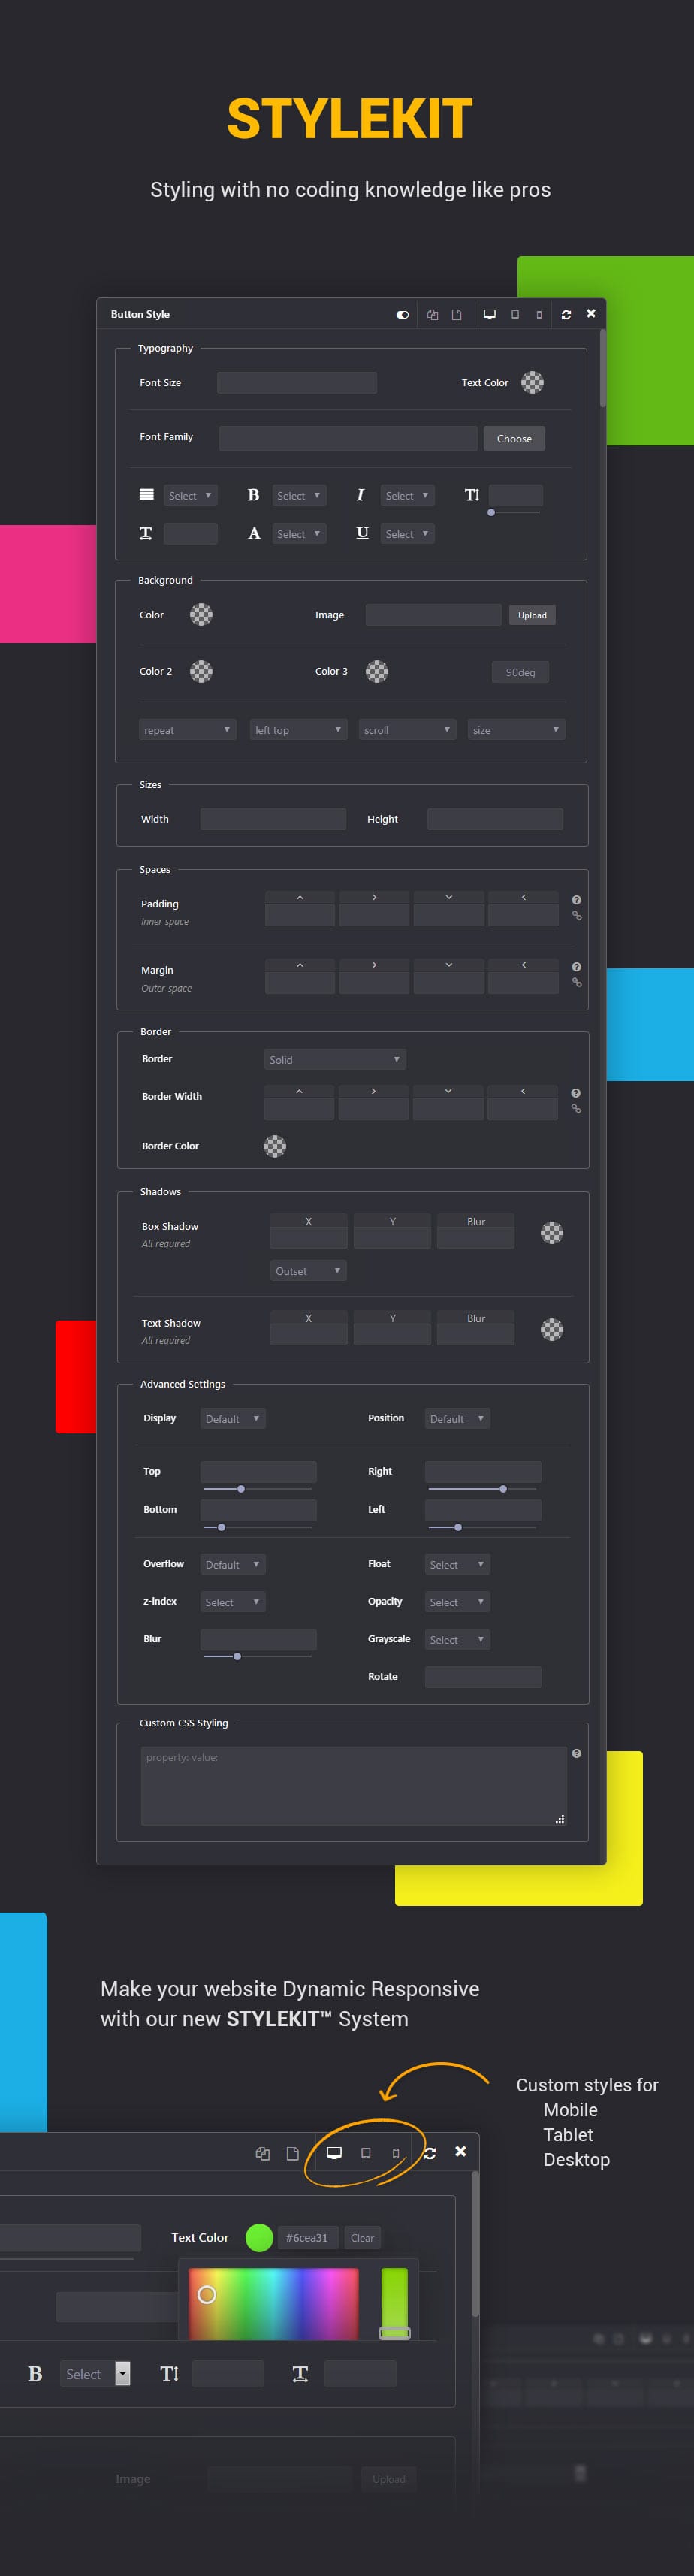Open the Border Color swatch
The image size is (694, 2576).
275,1146
